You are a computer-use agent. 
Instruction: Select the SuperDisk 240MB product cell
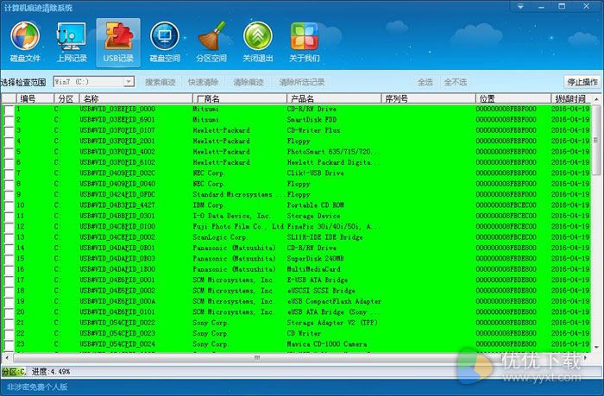coord(315,259)
